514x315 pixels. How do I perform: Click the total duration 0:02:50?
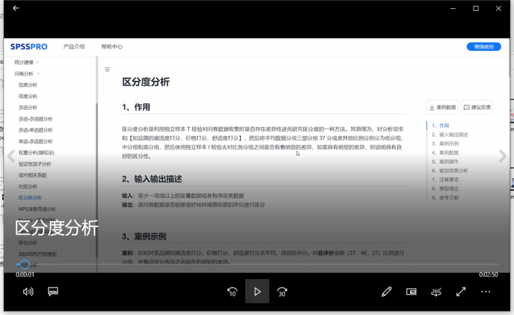tap(488, 274)
